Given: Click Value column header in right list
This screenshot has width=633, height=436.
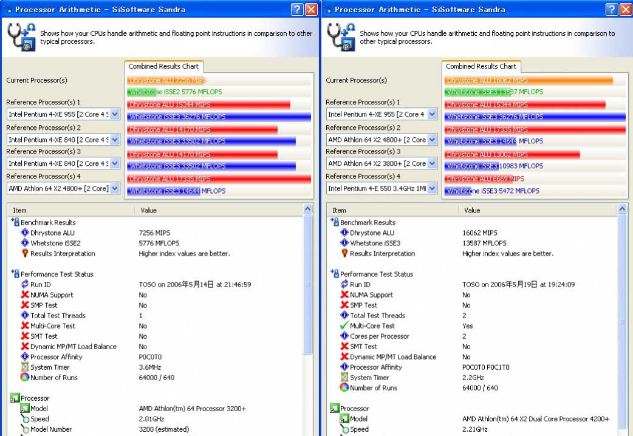Looking at the screenshot, I should 538,210.
